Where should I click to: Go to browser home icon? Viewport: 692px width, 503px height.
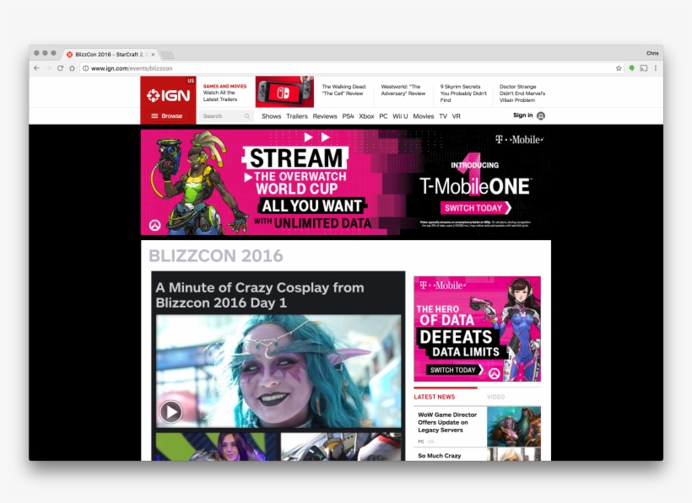72,68
